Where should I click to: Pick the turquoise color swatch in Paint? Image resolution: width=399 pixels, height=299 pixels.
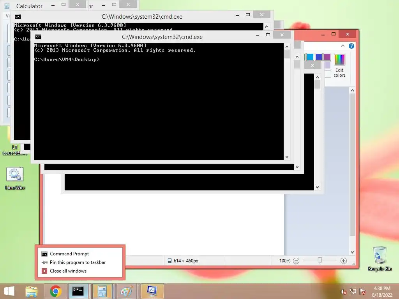click(310, 57)
